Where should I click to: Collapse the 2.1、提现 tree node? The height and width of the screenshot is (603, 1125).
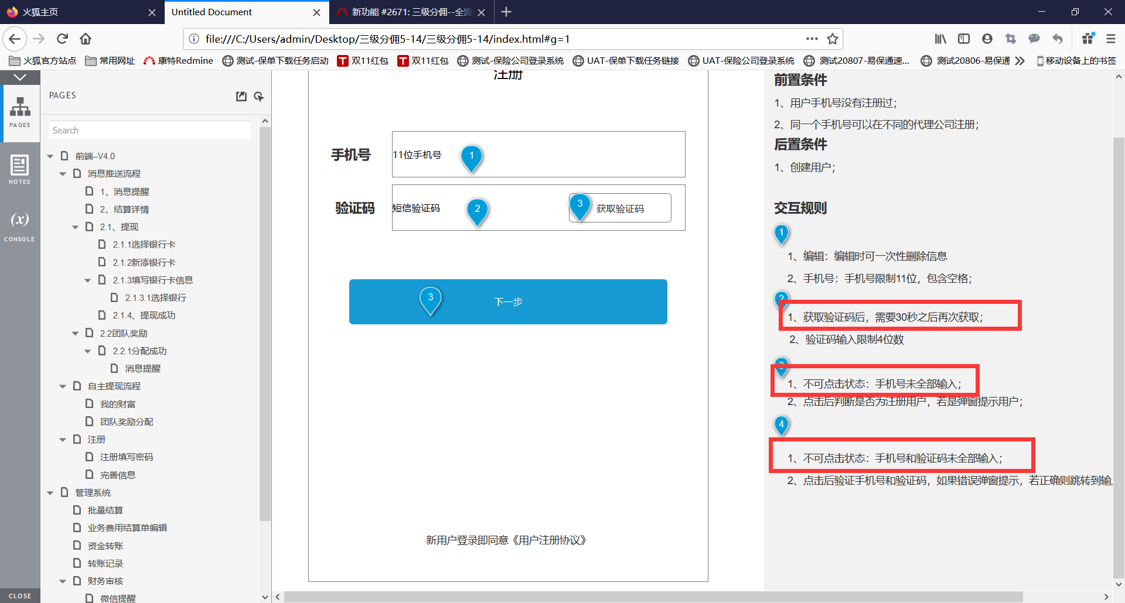[75, 227]
